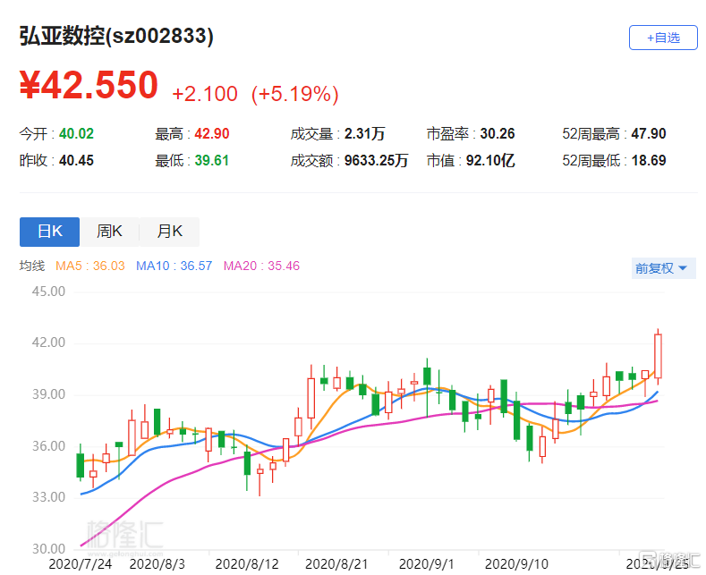
Task: Click the 均线 moving average label
Action: tap(32, 266)
